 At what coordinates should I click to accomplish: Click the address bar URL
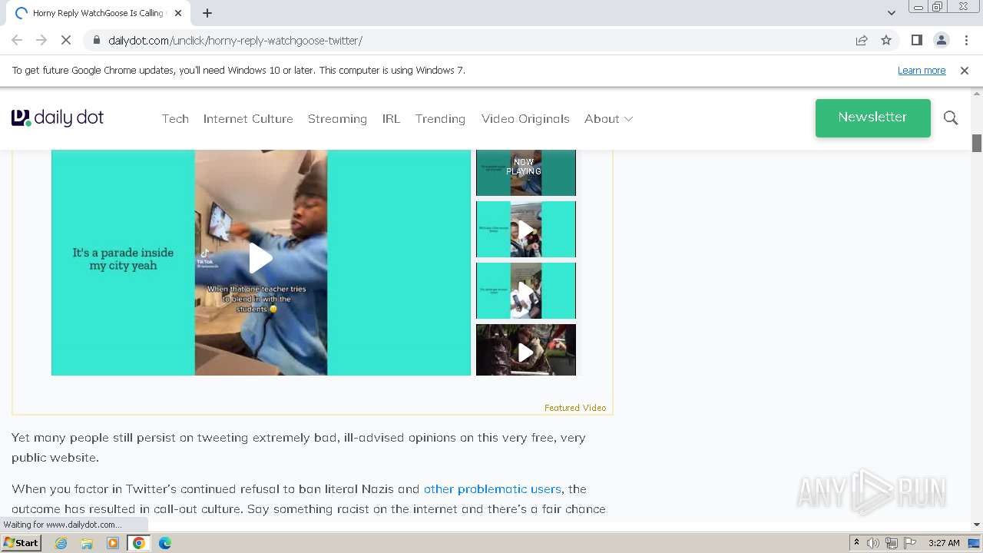pyautogui.click(x=235, y=40)
